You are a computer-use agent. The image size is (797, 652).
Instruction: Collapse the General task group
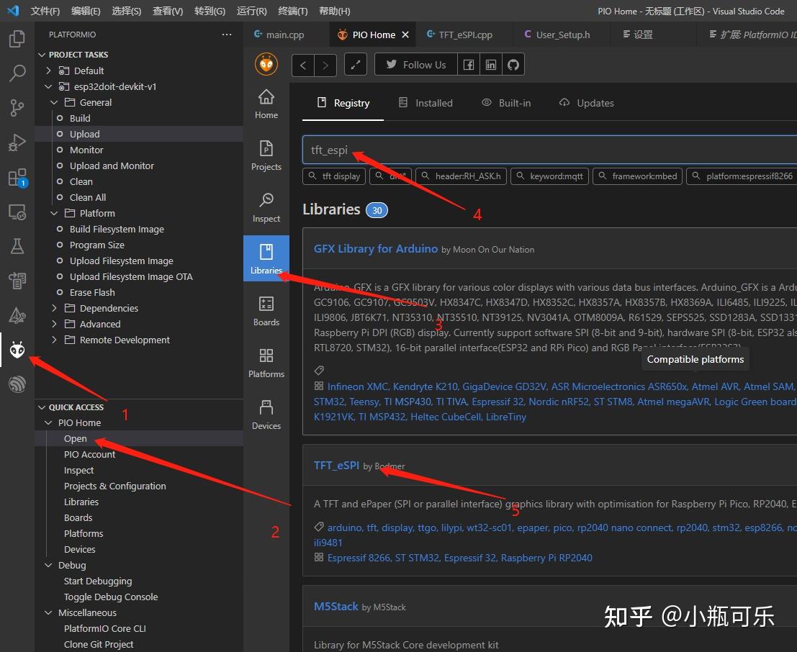tap(54, 102)
